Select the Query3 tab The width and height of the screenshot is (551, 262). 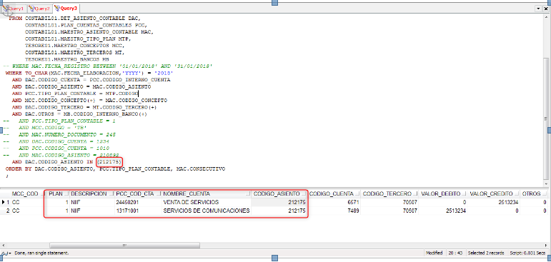click(x=66, y=8)
